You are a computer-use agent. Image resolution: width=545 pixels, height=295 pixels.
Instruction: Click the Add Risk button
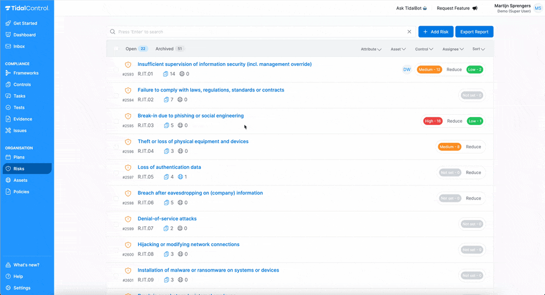435,32
